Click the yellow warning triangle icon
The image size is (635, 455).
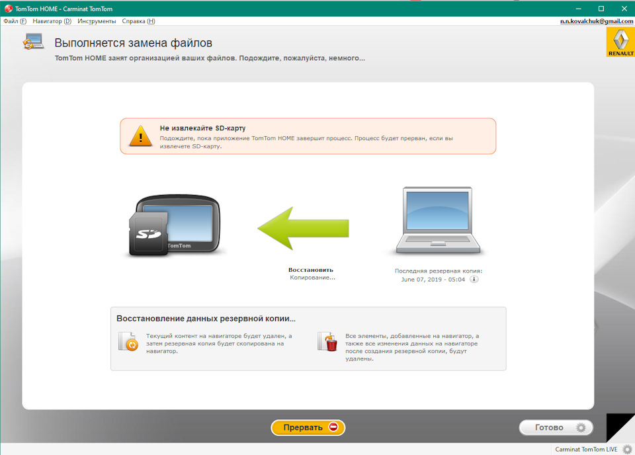140,136
